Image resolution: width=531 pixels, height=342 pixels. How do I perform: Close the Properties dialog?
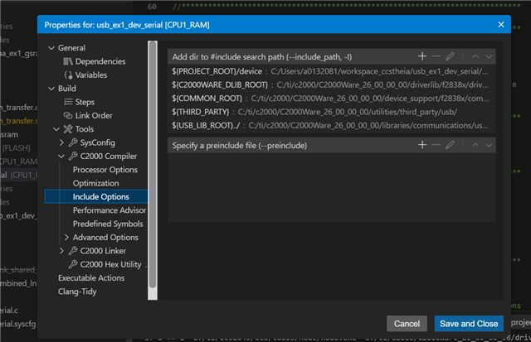[501, 24]
